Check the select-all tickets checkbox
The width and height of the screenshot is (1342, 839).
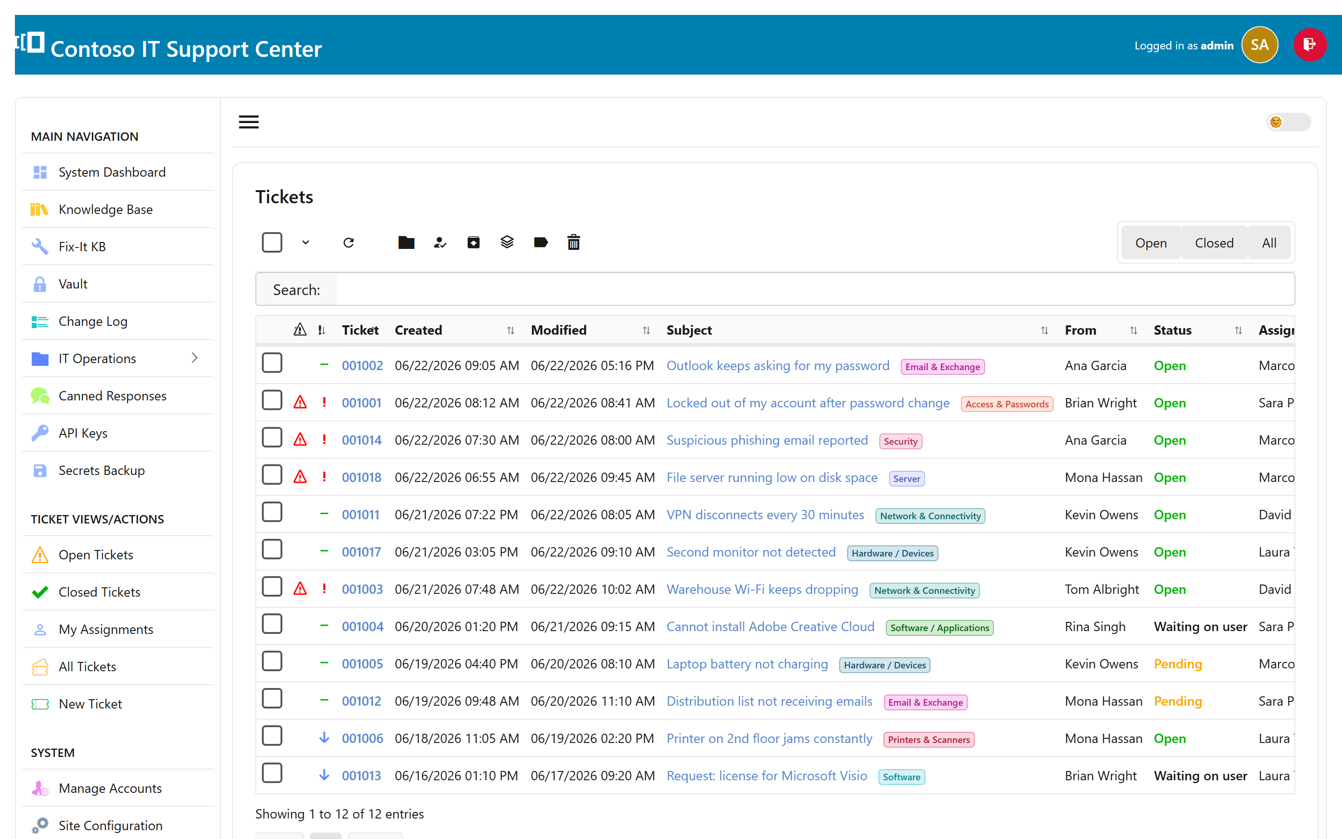click(272, 242)
